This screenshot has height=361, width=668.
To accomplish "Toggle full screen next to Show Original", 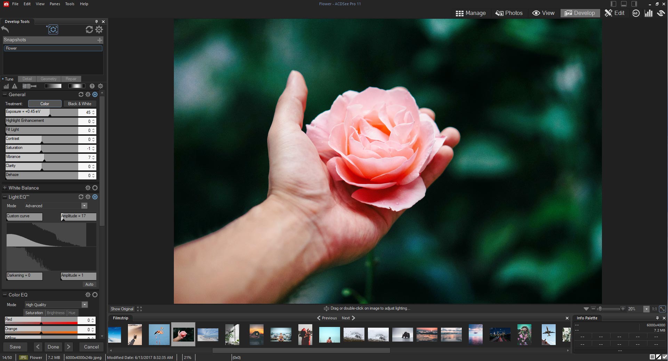I will pyautogui.click(x=139, y=309).
